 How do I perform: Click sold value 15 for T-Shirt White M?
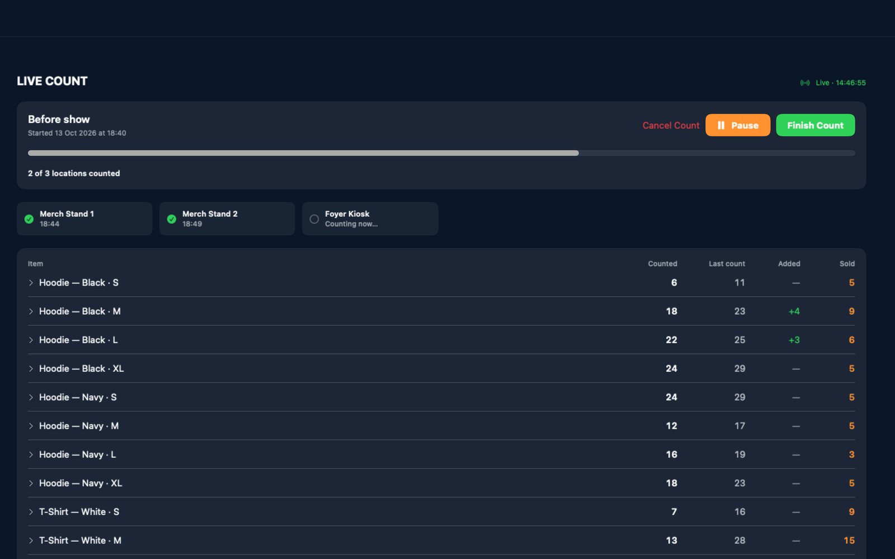[849, 541]
